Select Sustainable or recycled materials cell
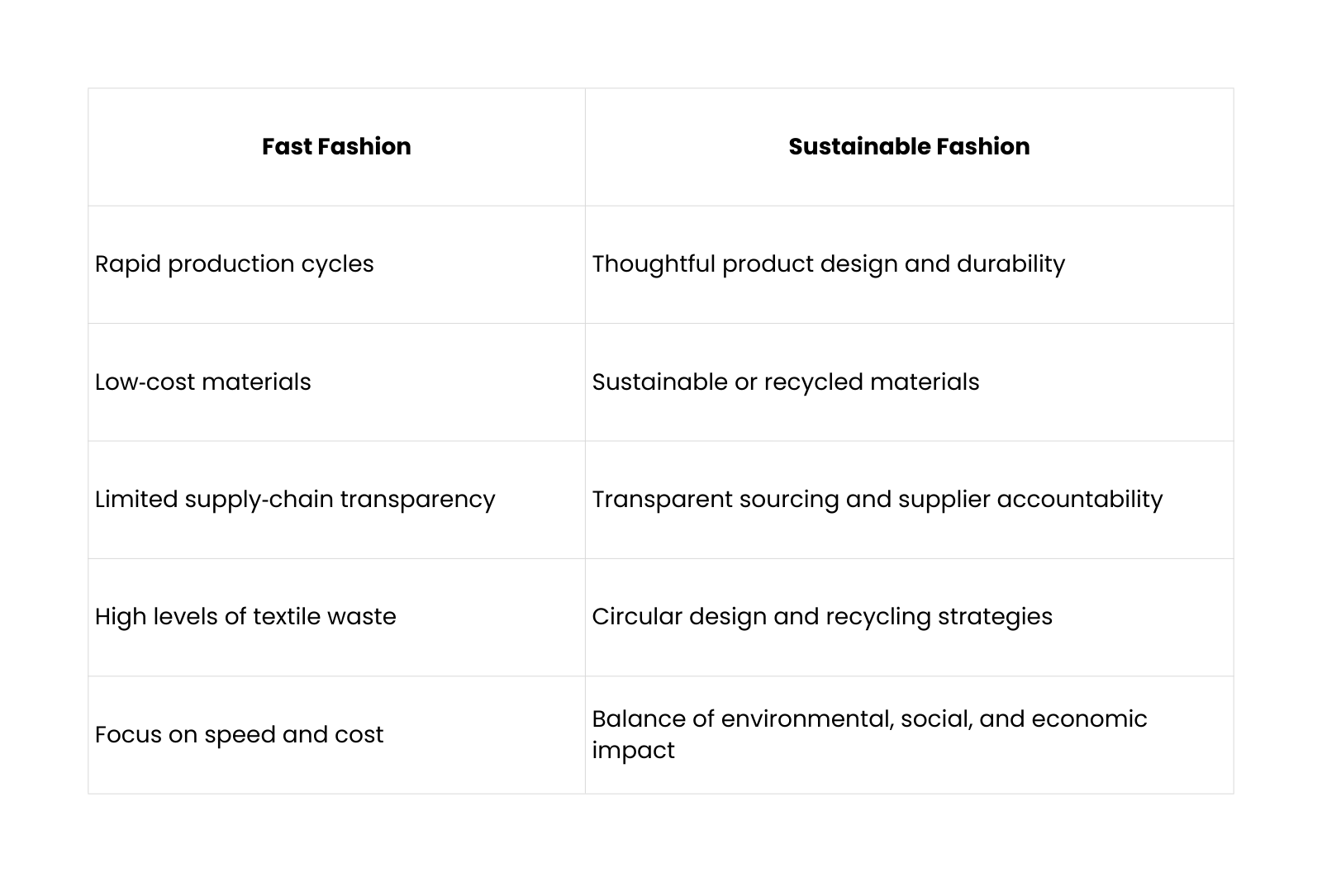This screenshot has width=1322, height=882. [x=909, y=382]
